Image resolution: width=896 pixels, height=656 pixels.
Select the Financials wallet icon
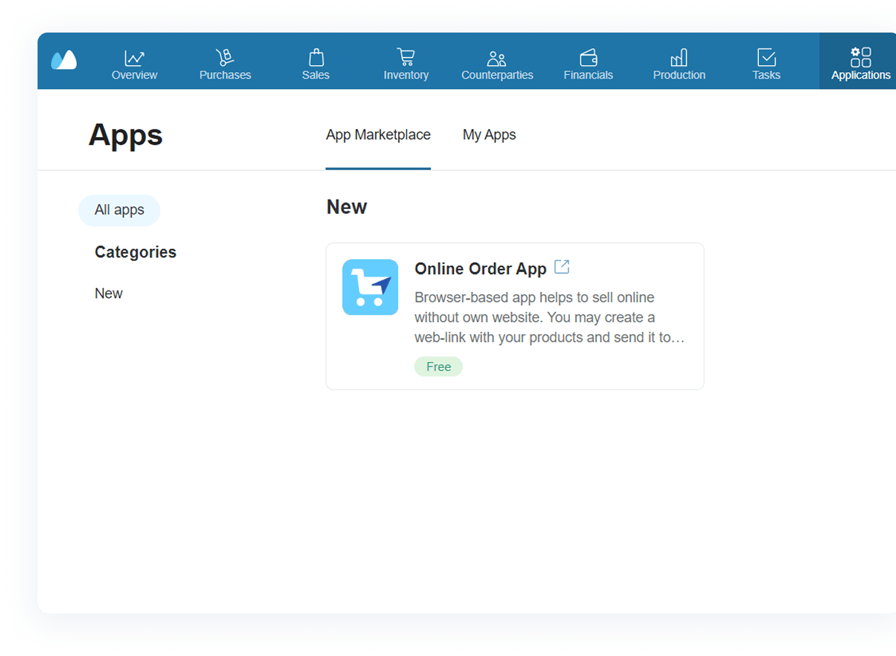tap(588, 57)
